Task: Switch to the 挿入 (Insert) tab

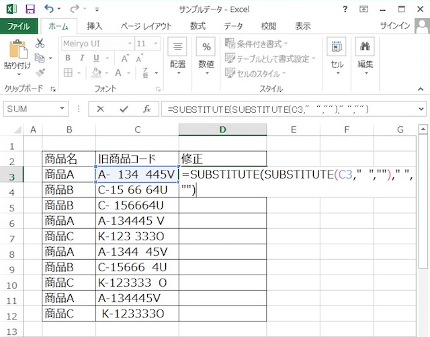Action: (x=95, y=26)
